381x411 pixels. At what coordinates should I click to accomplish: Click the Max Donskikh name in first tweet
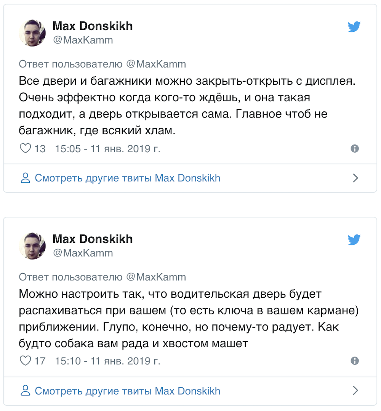click(93, 26)
